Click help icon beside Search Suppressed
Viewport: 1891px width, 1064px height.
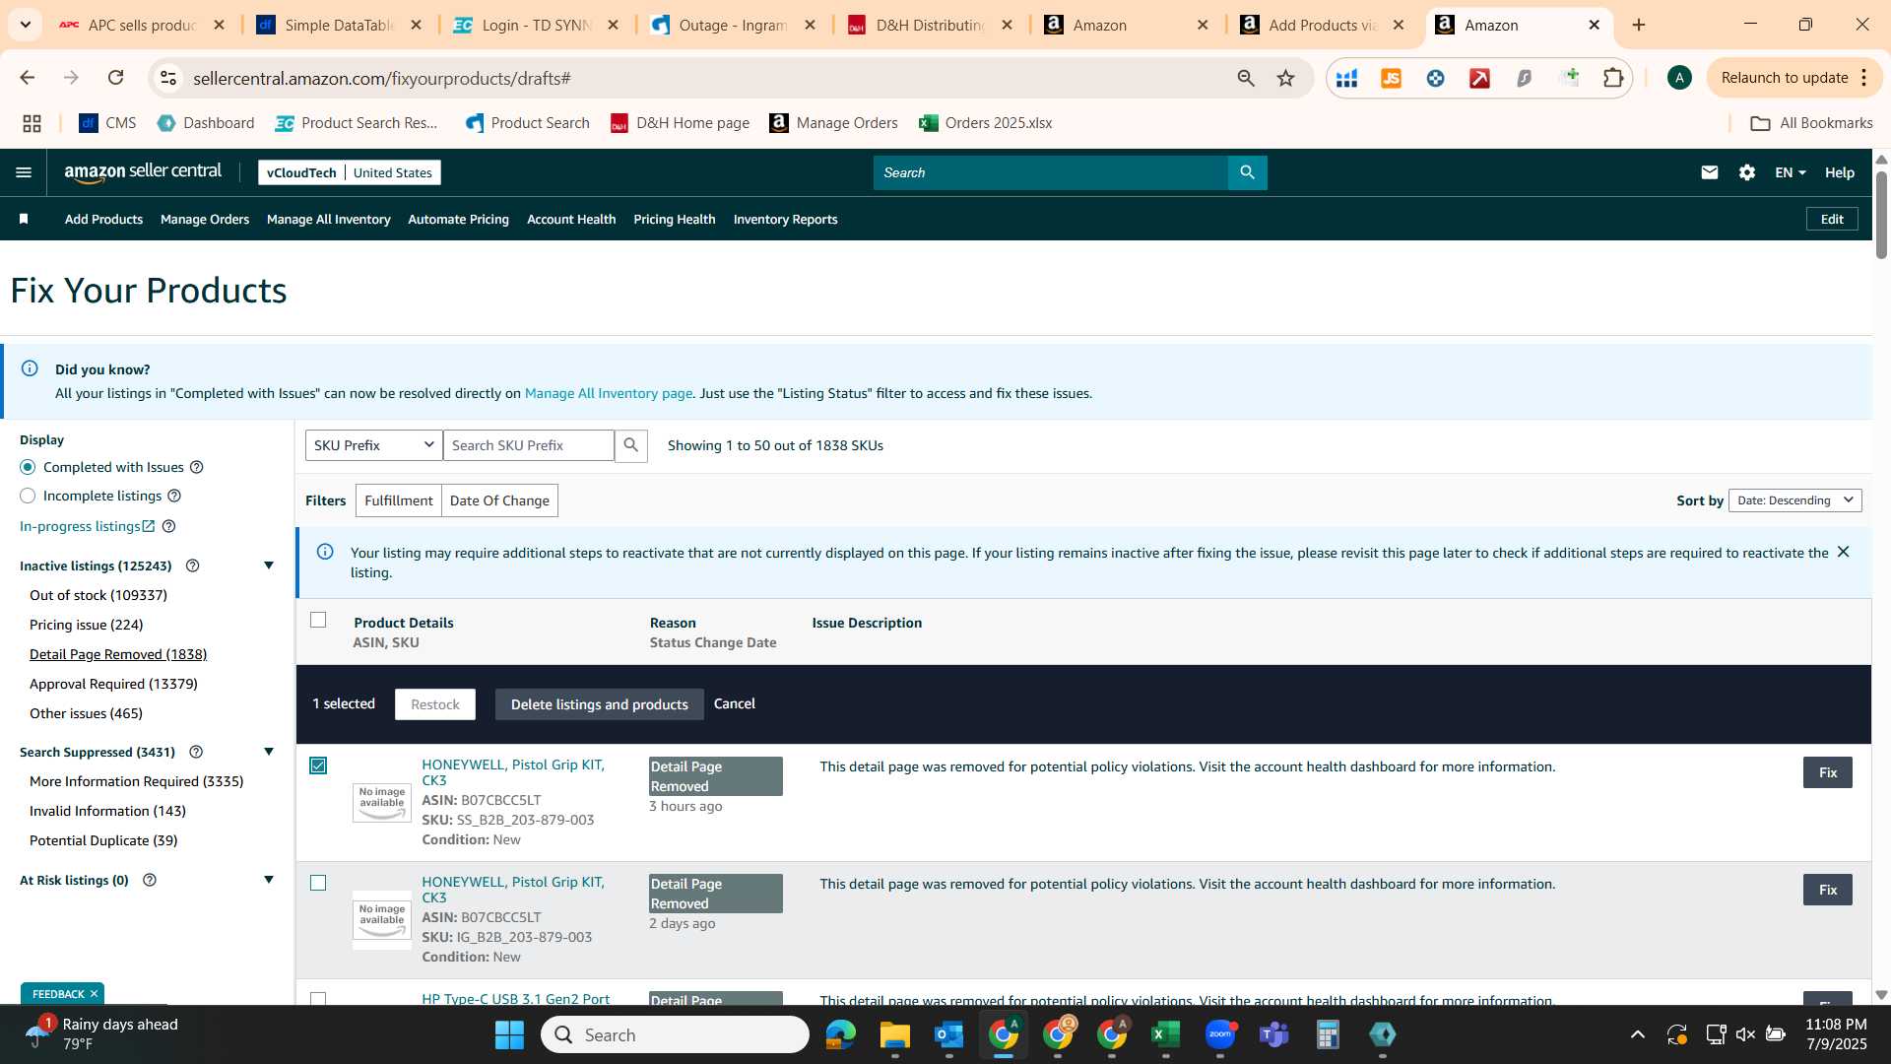tap(196, 752)
